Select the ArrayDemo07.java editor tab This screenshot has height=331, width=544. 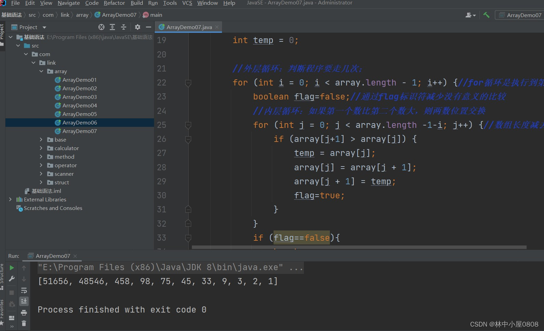189,27
